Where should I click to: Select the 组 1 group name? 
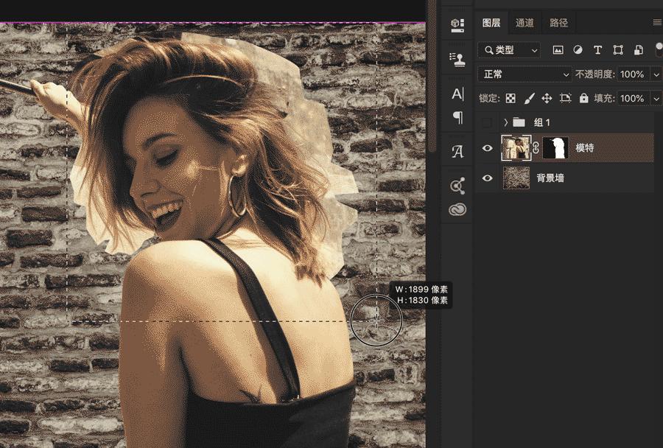541,122
